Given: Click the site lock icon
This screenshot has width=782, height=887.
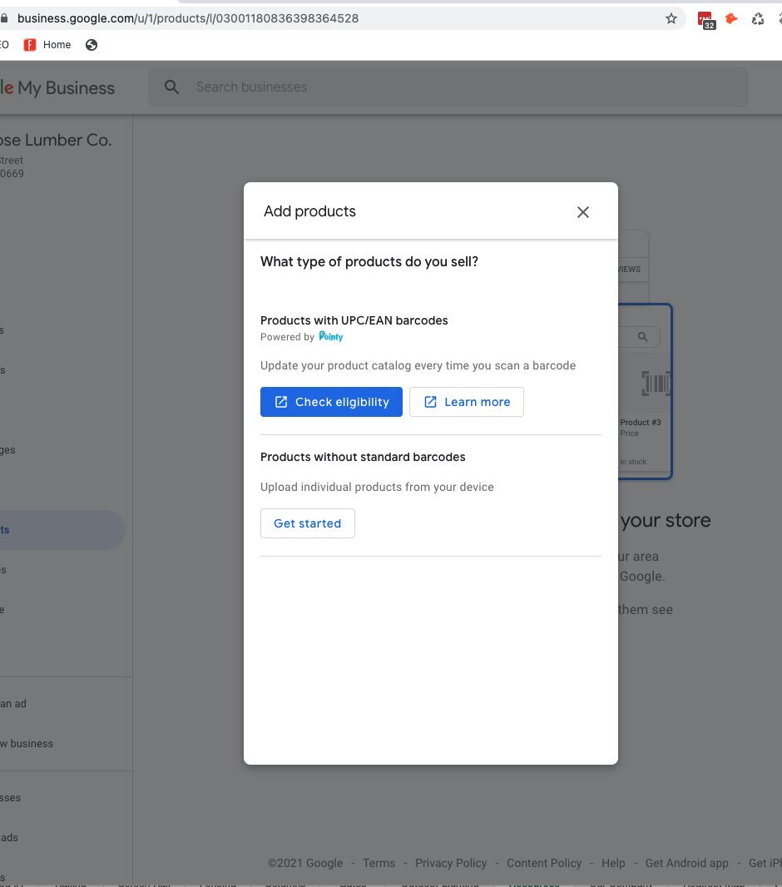Looking at the screenshot, I should pos(4,18).
